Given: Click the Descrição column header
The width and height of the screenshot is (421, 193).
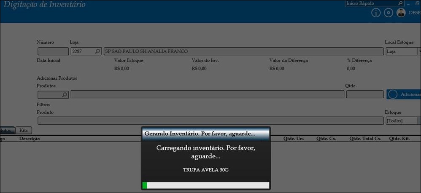Looking at the screenshot, I should (x=30, y=139).
